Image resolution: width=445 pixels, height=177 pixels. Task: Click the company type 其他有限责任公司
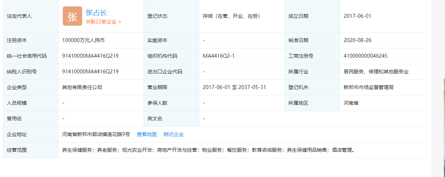(x=82, y=87)
